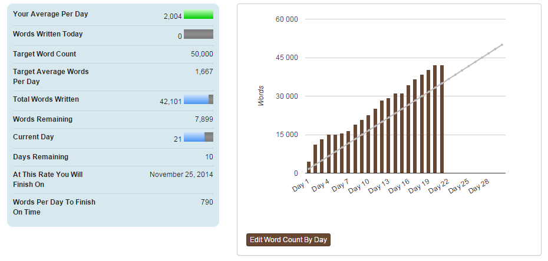Click the blue Current Day progress bar
The width and height of the screenshot is (548, 261).
point(199,137)
